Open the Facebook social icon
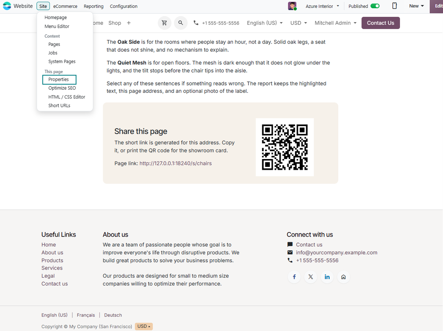 (x=294, y=277)
